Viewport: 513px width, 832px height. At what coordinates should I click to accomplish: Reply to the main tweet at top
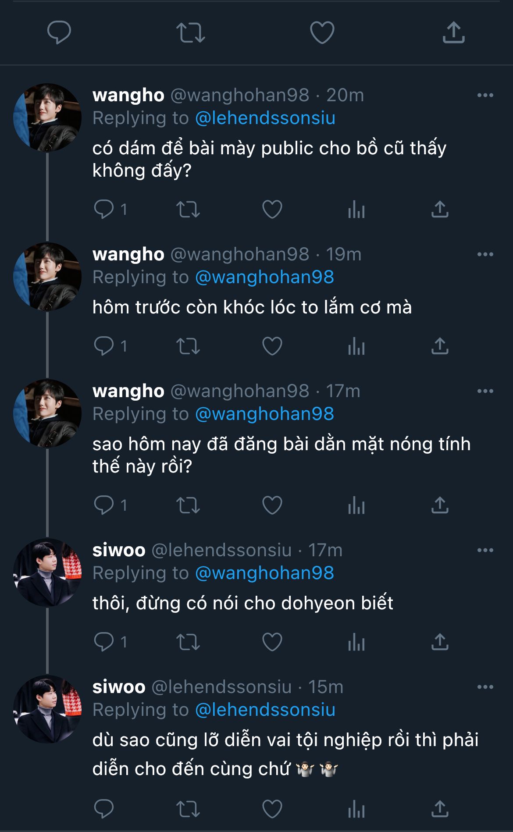[x=59, y=33]
